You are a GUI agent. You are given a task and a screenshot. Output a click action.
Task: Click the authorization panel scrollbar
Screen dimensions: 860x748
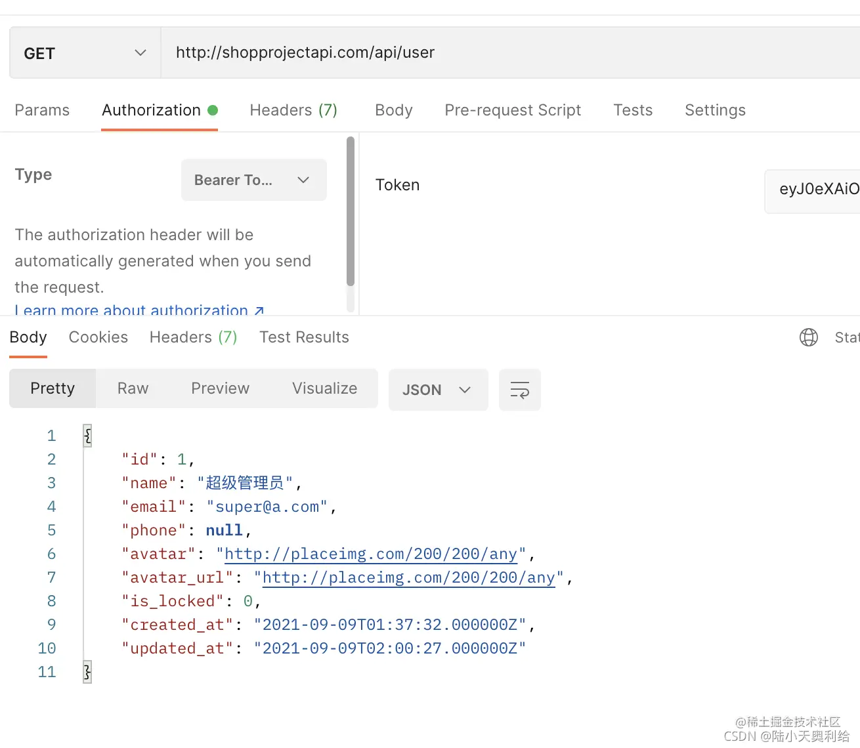(x=351, y=212)
